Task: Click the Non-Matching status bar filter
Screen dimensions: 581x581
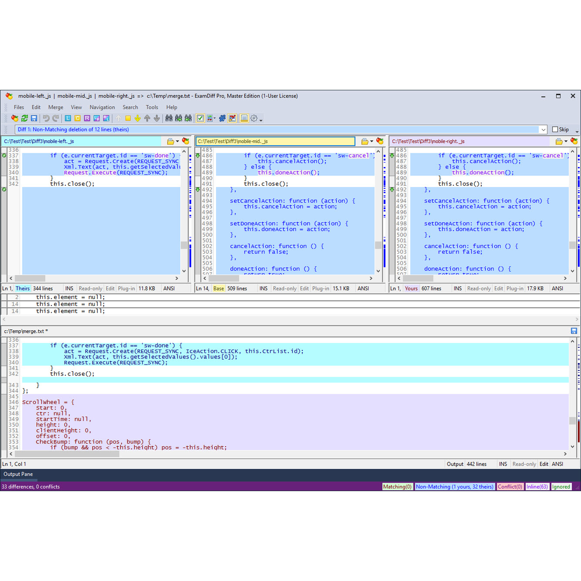Action: pyautogui.click(x=454, y=487)
